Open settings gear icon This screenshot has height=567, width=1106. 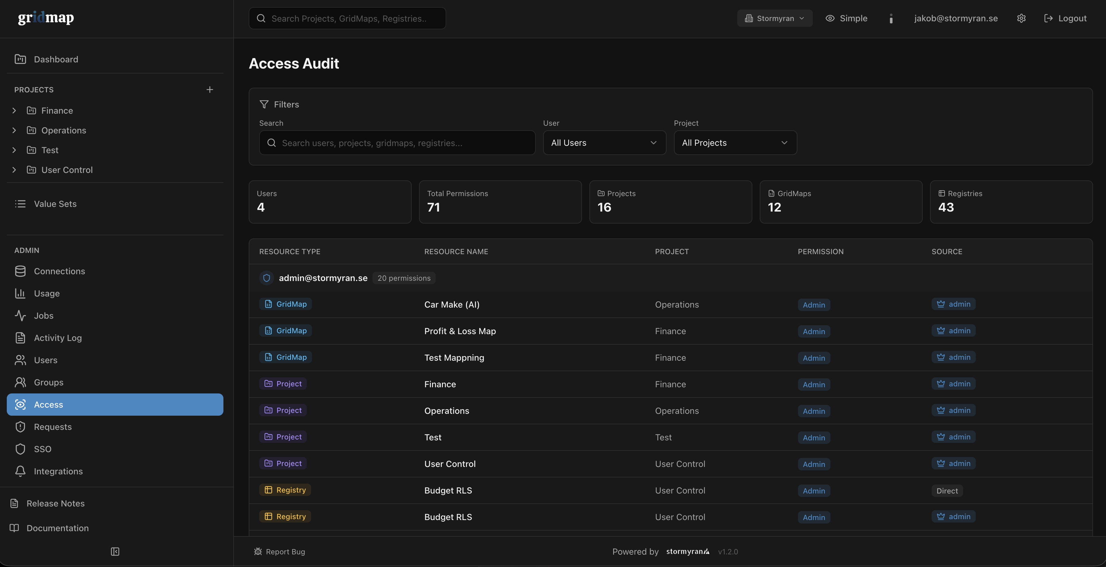[1021, 18]
